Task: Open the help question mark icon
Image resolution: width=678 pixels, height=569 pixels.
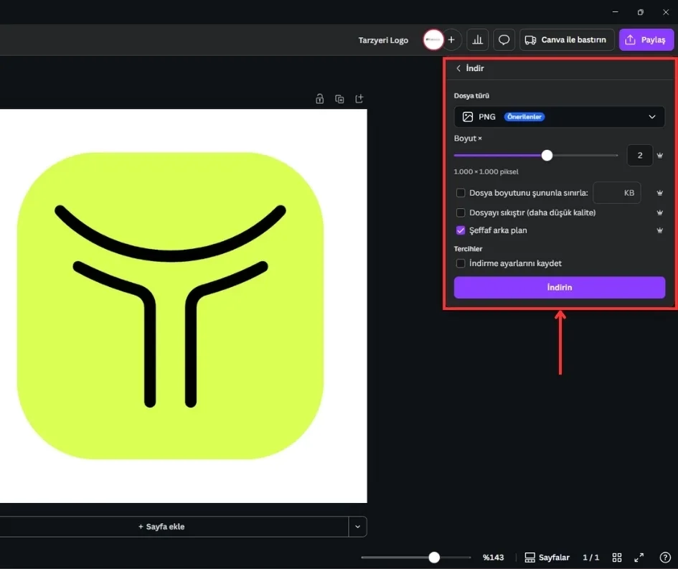Action: tap(665, 558)
